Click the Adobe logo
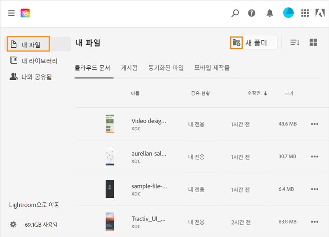Screen dimensions: 329x237 [x=321, y=13]
